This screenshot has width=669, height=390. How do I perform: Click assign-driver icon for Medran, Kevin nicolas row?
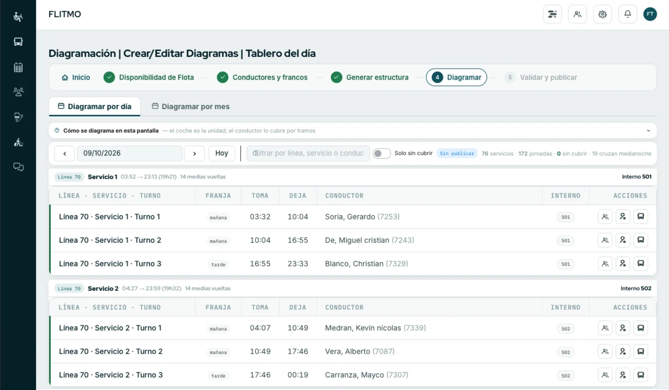pos(623,328)
